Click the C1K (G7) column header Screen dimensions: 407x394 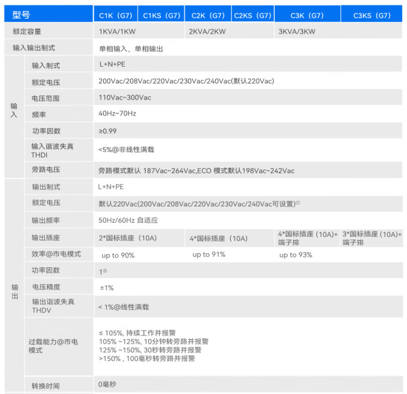[x=116, y=14]
